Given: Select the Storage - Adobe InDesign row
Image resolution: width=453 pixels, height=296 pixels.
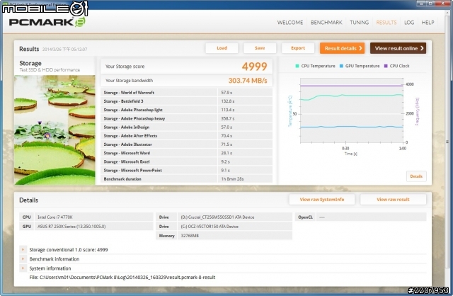Looking at the screenshot, I should [187, 127].
